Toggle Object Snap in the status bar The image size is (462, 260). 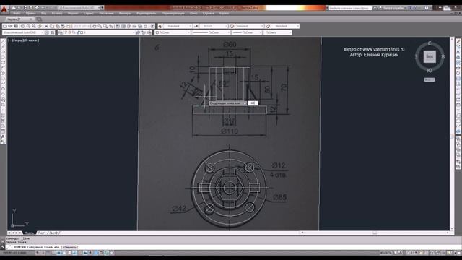pos(64,253)
